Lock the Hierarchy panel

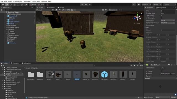(32, 7)
